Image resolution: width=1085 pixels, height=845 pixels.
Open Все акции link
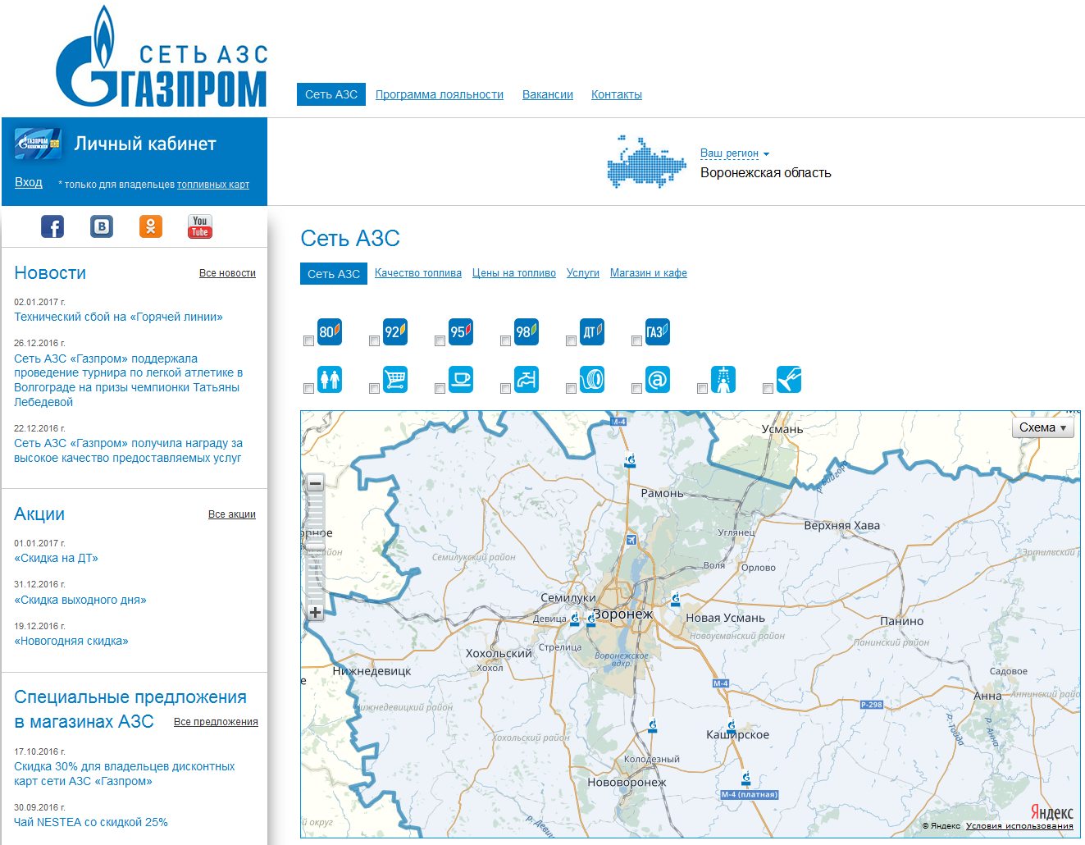(x=232, y=514)
